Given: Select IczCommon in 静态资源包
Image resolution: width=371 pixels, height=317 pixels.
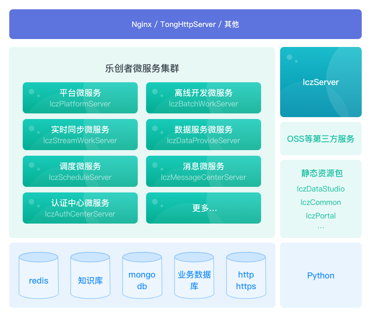Looking at the screenshot, I should tap(320, 202).
